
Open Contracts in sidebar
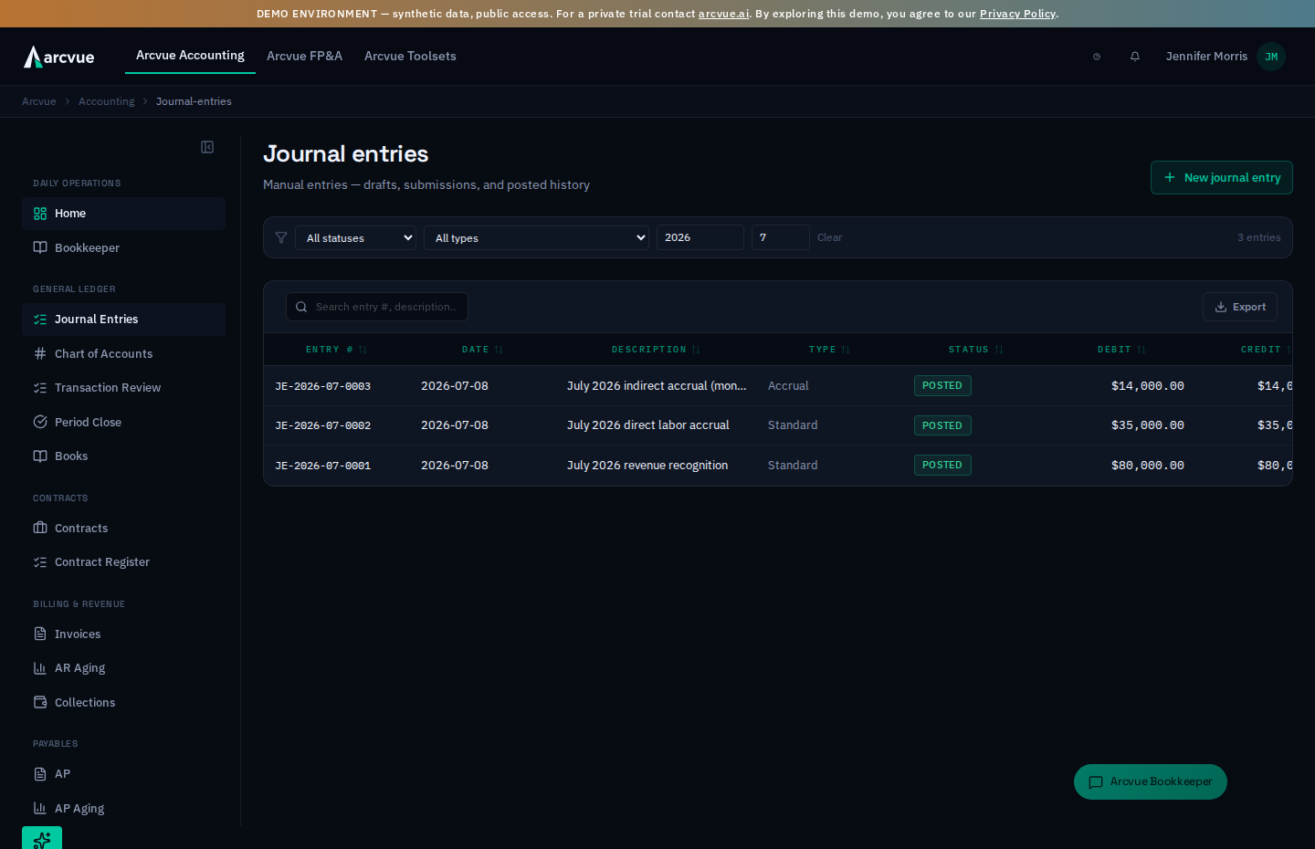123,529
